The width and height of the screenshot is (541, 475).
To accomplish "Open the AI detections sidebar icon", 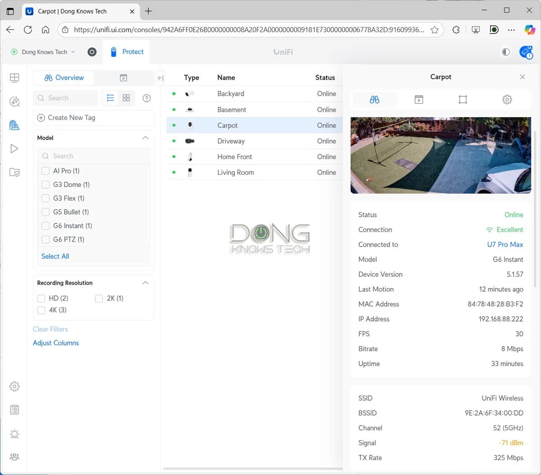I will (14, 101).
